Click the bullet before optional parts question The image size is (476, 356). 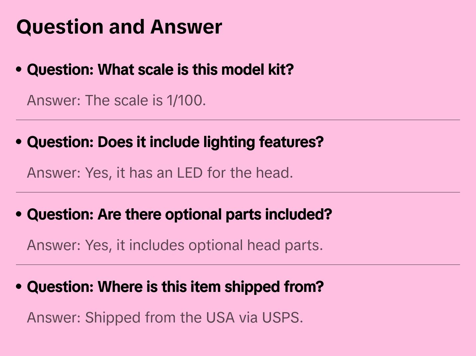[19, 215]
